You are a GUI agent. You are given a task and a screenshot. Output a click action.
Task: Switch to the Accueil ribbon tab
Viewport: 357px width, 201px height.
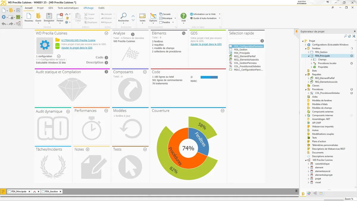pyautogui.click(x=29, y=8)
